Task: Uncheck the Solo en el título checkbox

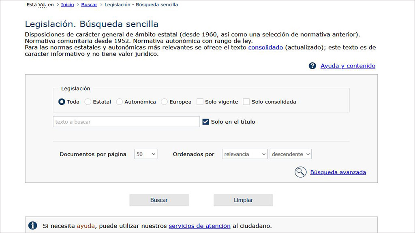Action: pyautogui.click(x=205, y=122)
